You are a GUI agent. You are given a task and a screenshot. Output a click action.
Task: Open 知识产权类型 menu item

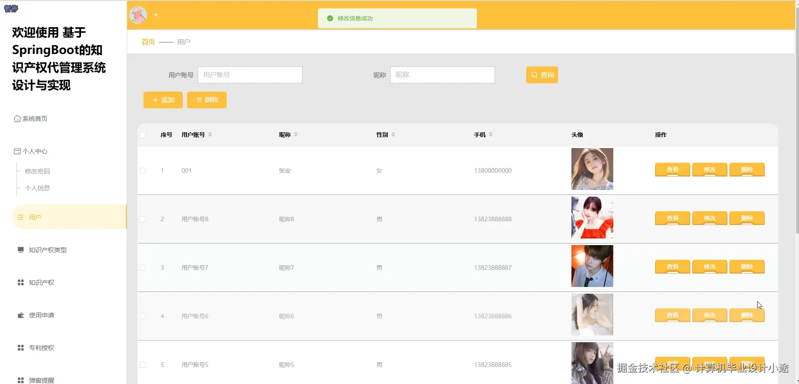48,250
